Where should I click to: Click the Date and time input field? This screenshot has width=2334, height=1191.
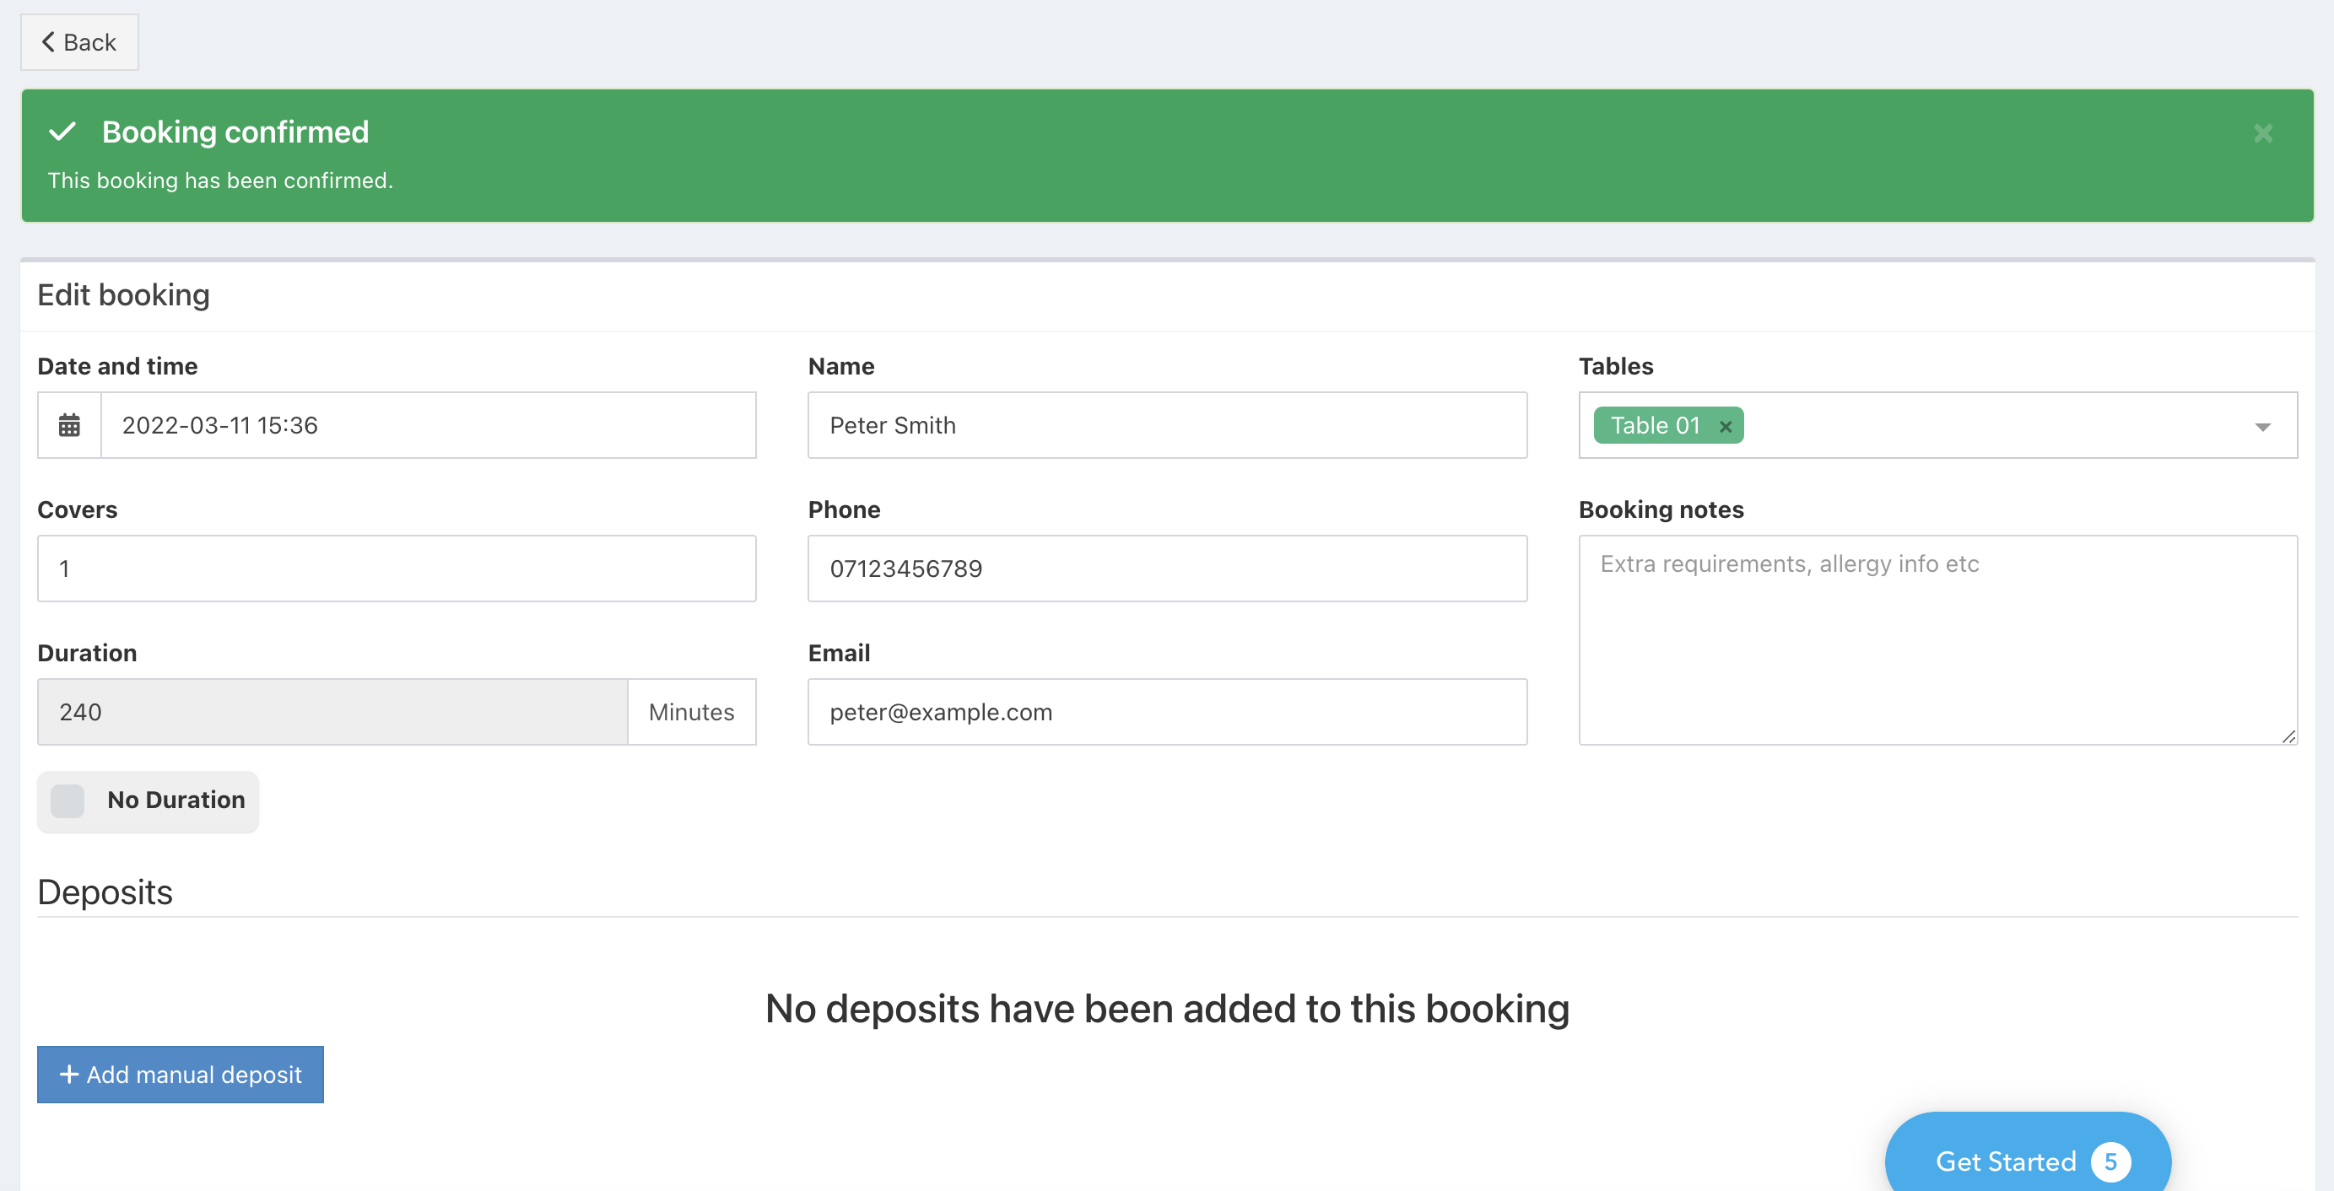click(x=428, y=425)
